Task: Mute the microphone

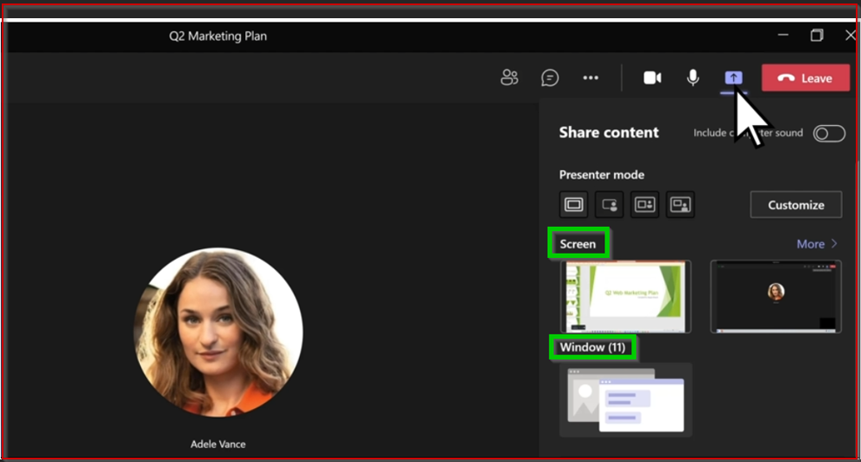Action: point(692,78)
